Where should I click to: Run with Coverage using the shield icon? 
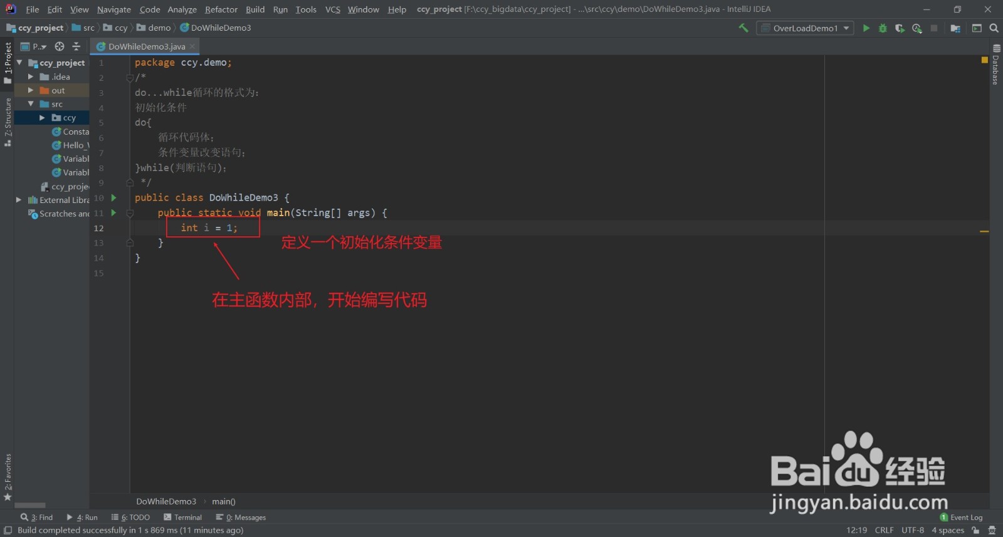[x=900, y=28]
